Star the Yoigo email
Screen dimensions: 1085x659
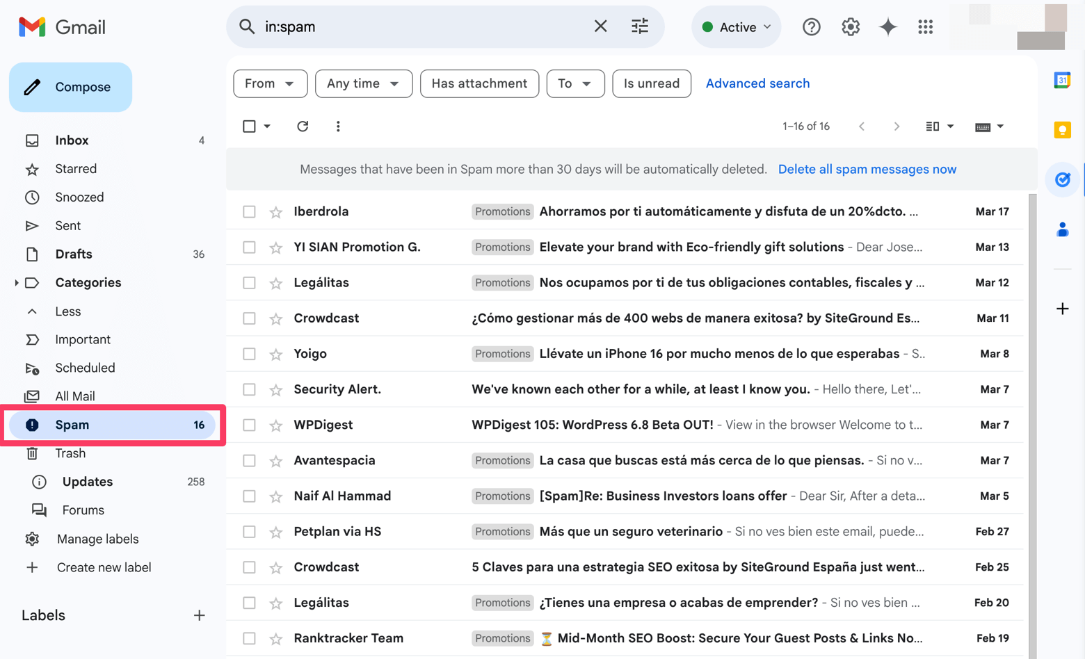(276, 355)
